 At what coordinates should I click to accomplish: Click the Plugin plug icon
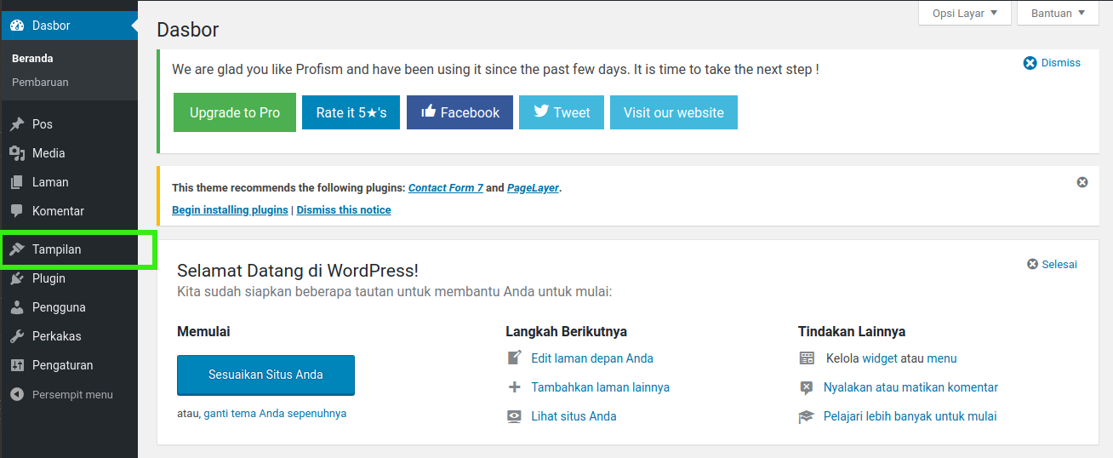[17, 278]
